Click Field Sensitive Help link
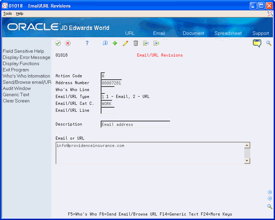The image size is (275, 220). coord(23,51)
